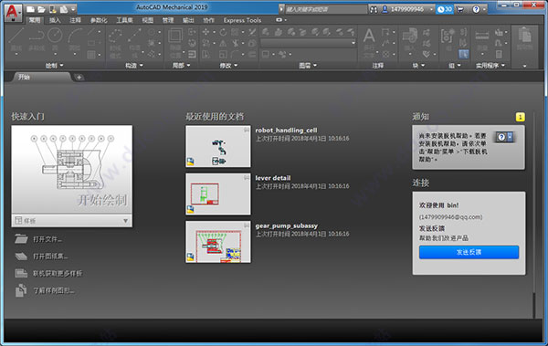The width and height of the screenshot is (548, 346).
Task: Click the 发送反馈 blue button
Action: [x=469, y=252]
